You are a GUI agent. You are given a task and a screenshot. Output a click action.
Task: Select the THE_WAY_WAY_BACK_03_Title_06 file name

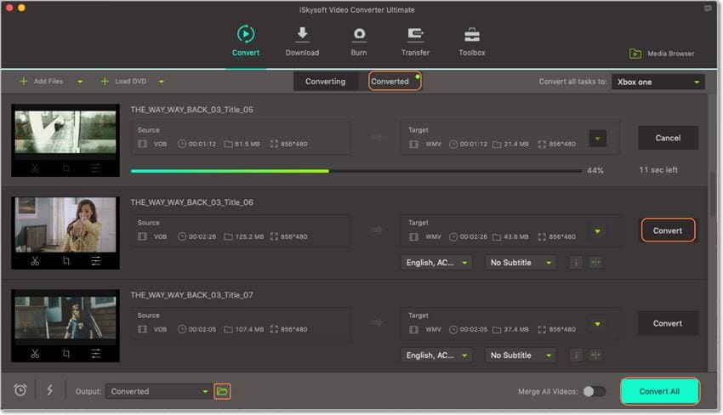[x=192, y=202]
